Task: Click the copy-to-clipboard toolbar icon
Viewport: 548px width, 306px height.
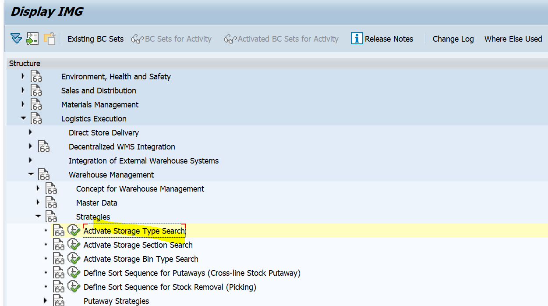Action: [49, 39]
